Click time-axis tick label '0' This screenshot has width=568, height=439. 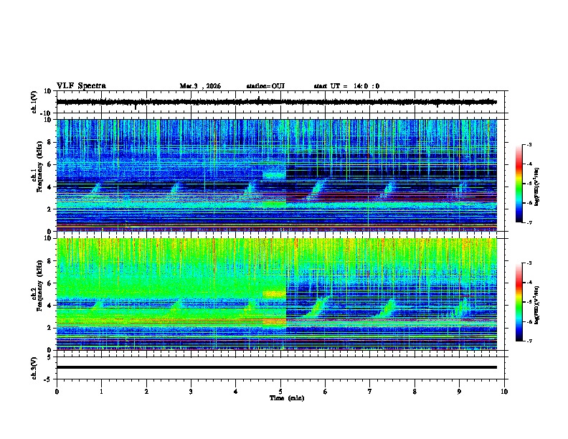57,392
